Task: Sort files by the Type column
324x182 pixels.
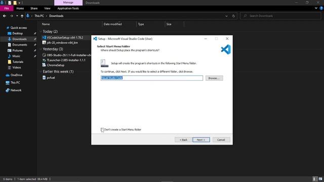Action: point(141,24)
